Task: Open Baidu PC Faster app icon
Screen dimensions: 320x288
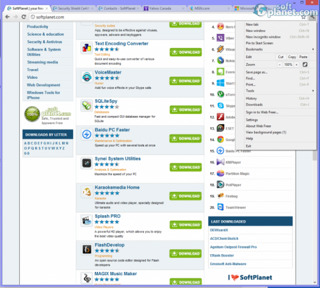Action: pyautogui.click(x=87, y=134)
